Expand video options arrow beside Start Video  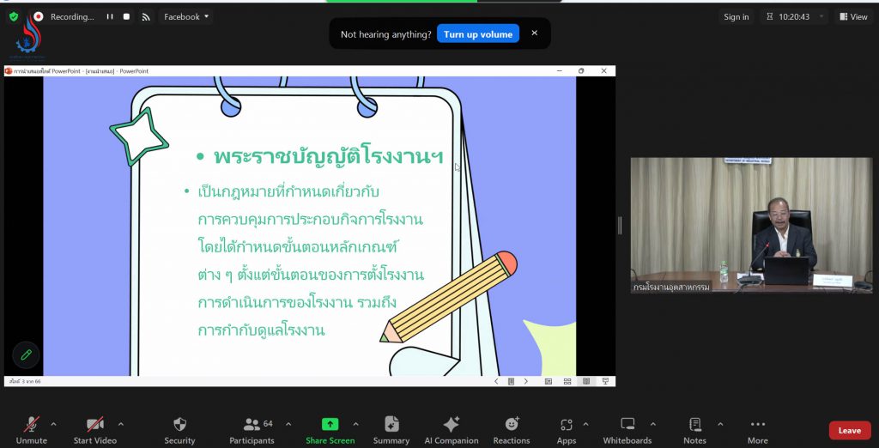[120, 425]
